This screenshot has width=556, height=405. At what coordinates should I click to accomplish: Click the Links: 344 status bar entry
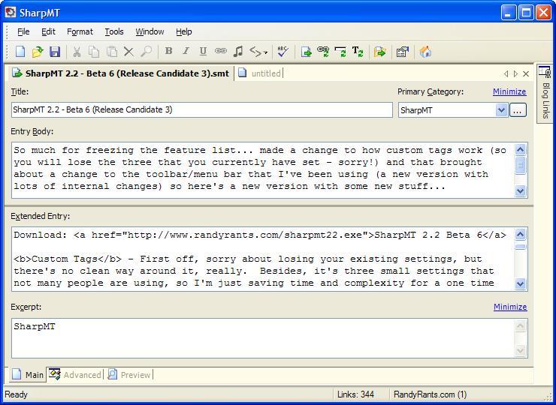355,394
